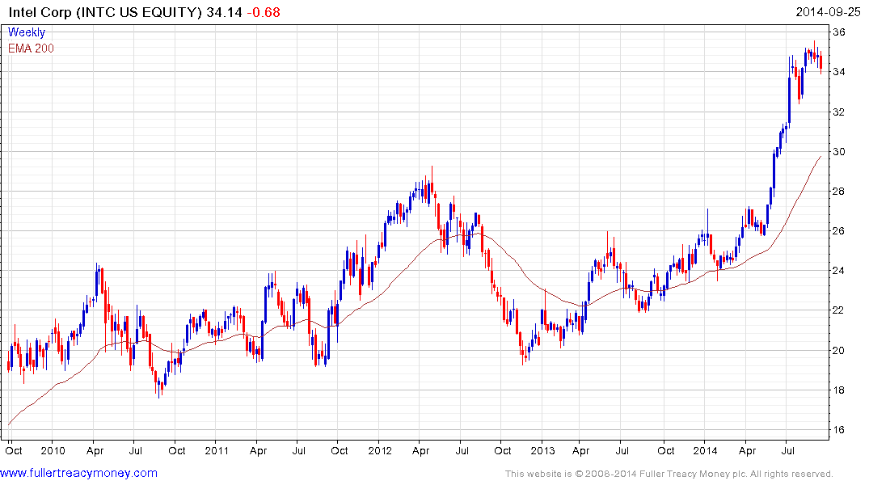Click the www.fullertreacymoney.com link
This screenshot has width=869, height=485.
click(78, 473)
